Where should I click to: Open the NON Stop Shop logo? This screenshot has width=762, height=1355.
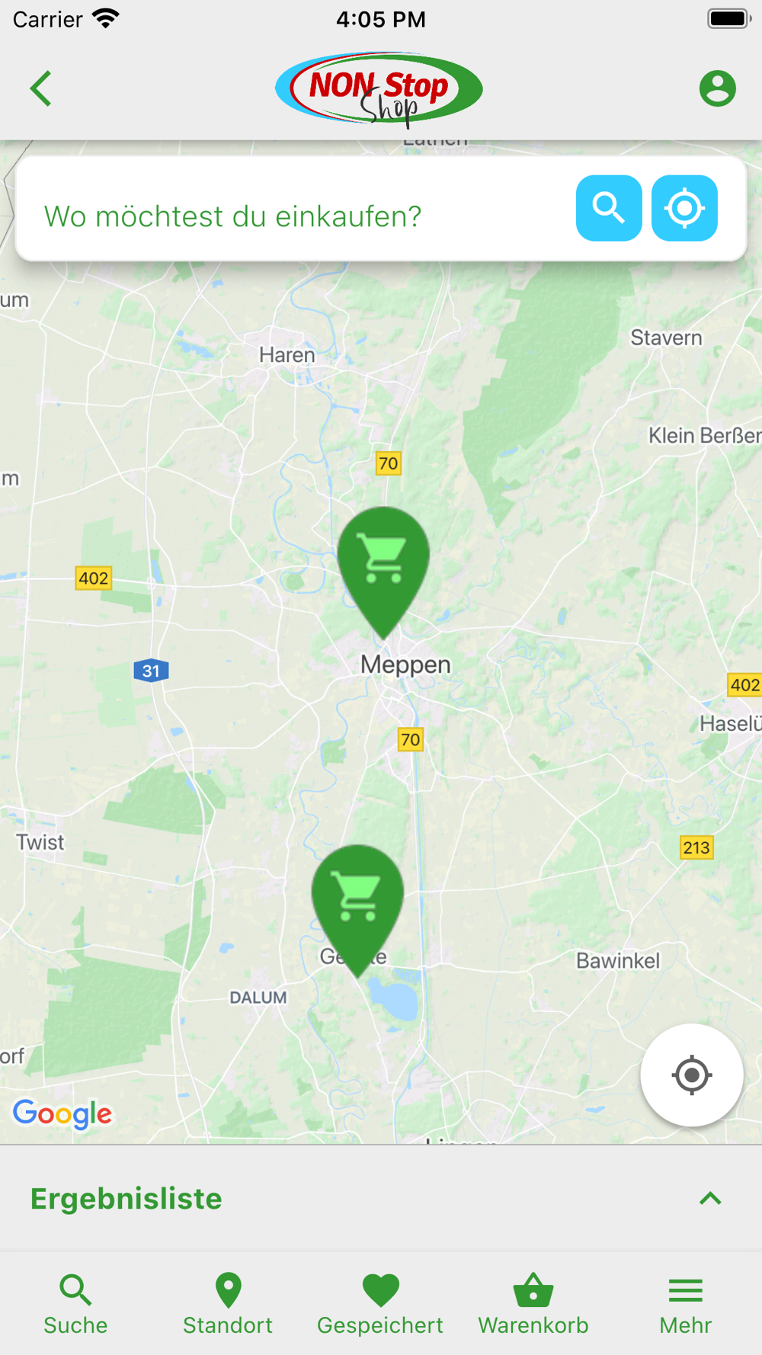click(x=379, y=88)
